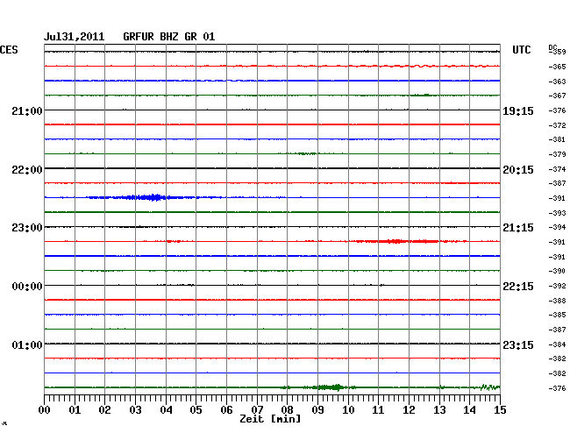
Task: Select the DC offset value -393
Action: [557, 213]
